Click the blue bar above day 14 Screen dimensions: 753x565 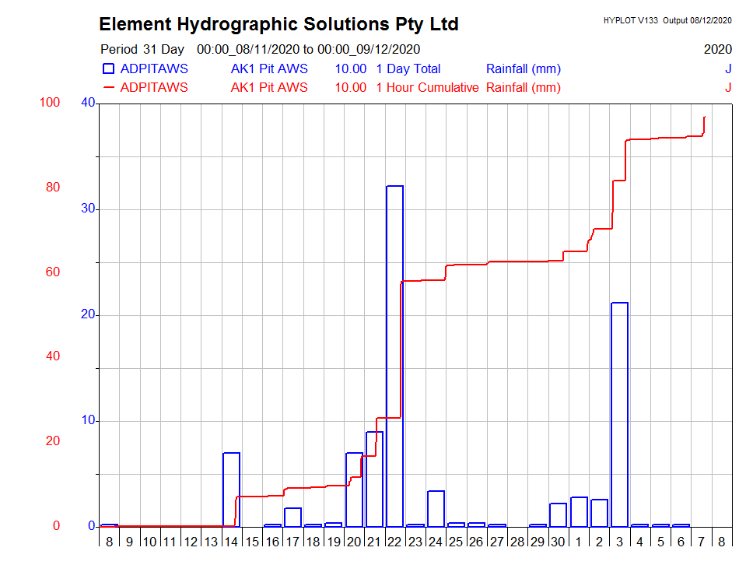click(231, 489)
